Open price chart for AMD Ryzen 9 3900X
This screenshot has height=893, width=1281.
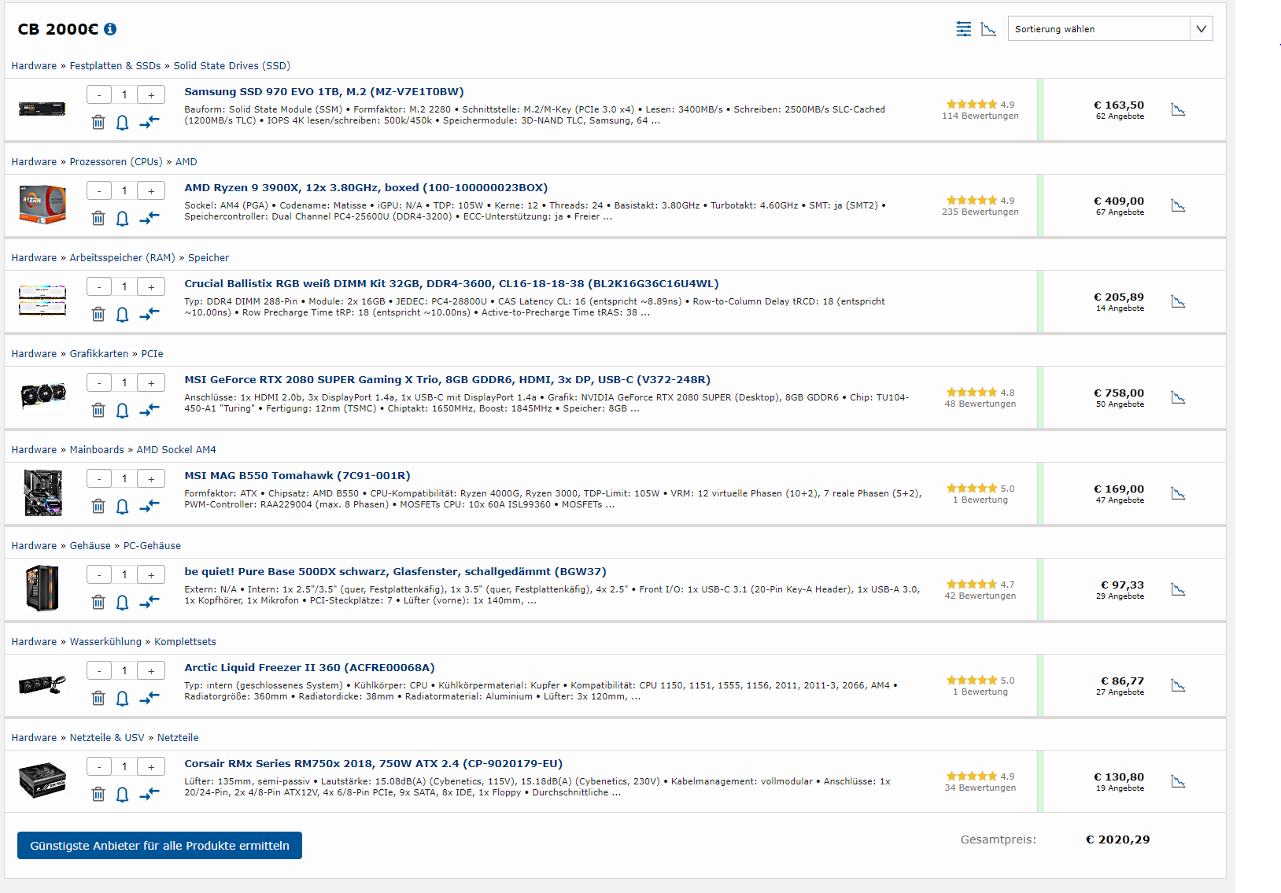click(x=1178, y=205)
